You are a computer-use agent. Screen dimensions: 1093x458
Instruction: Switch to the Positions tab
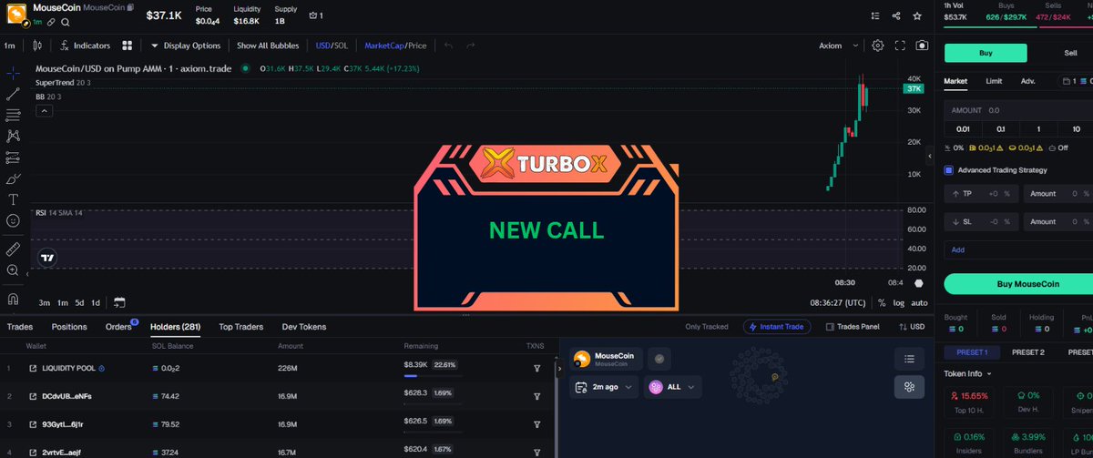pyautogui.click(x=69, y=327)
